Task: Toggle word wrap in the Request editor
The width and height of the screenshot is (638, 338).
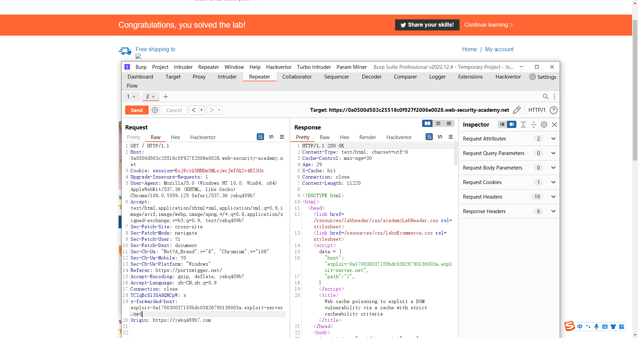Action: click(x=260, y=137)
